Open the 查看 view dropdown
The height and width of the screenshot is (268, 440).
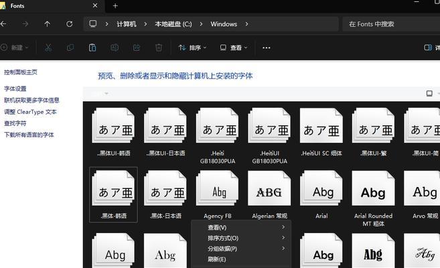click(x=234, y=48)
